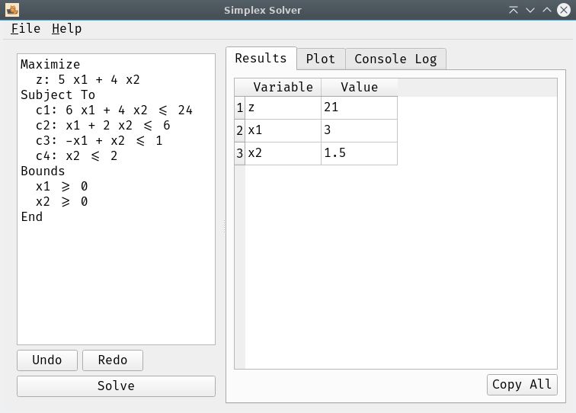Select the cell showing value 21

pos(359,108)
